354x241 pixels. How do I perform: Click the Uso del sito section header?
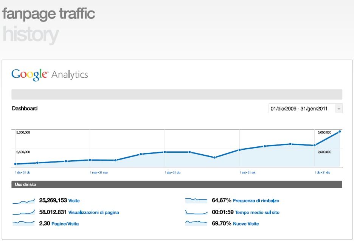[x=177, y=184]
